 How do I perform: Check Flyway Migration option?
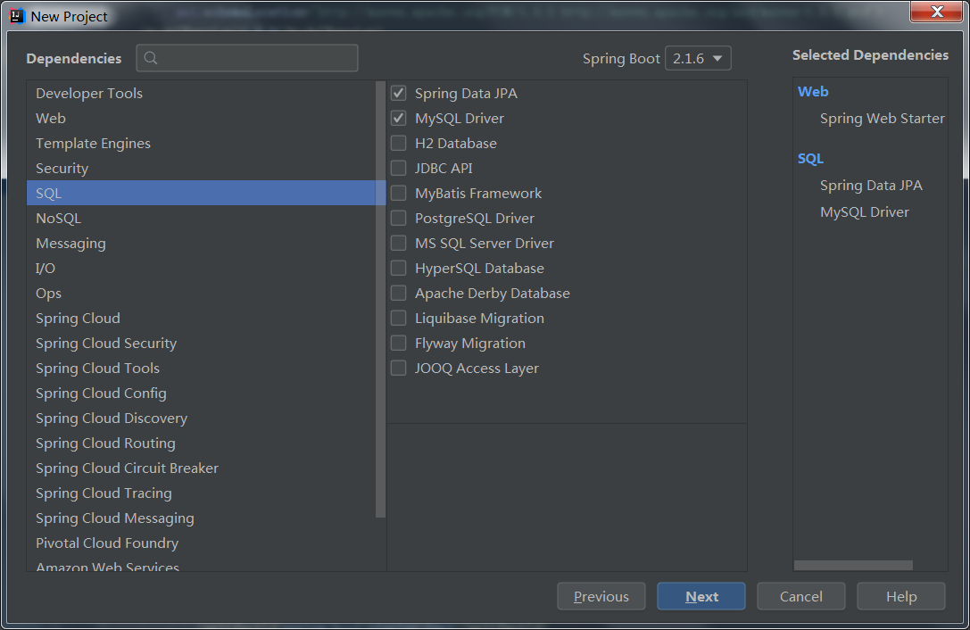(x=398, y=344)
